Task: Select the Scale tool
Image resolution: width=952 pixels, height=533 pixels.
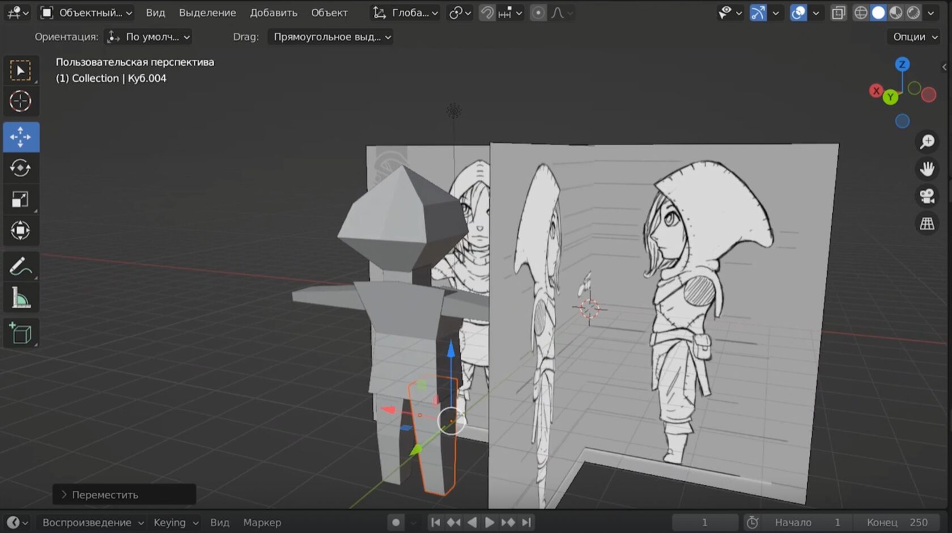Action: point(20,199)
